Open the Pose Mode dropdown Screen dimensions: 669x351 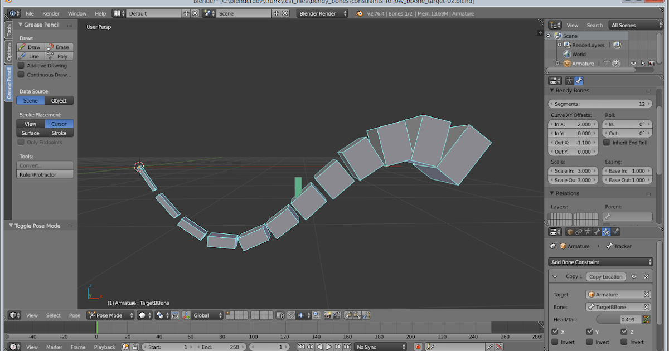coord(110,315)
